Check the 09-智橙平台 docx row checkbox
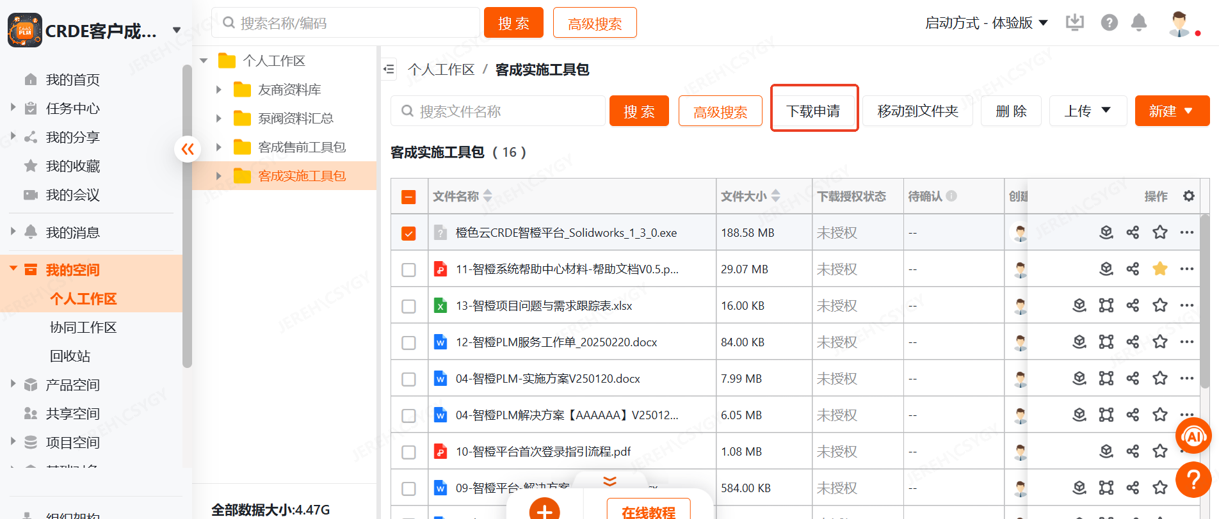The height and width of the screenshot is (519, 1219). (408, 489)
